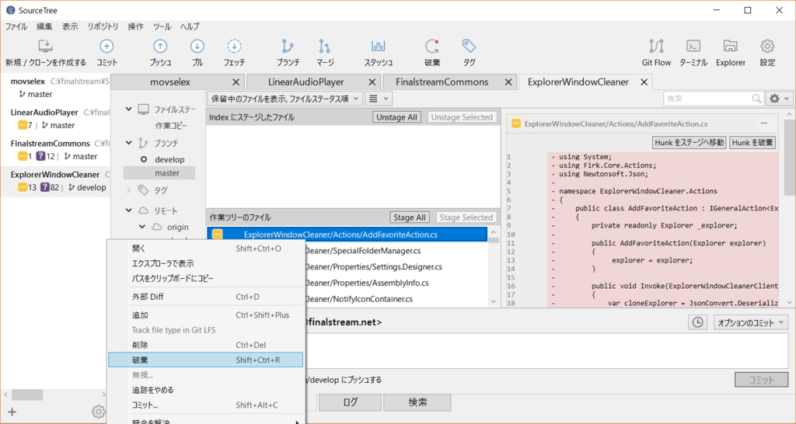Open Settings gear in the toolbar
Image resolution: width=796 pixels, height=424 pixels.
point(767,47)
